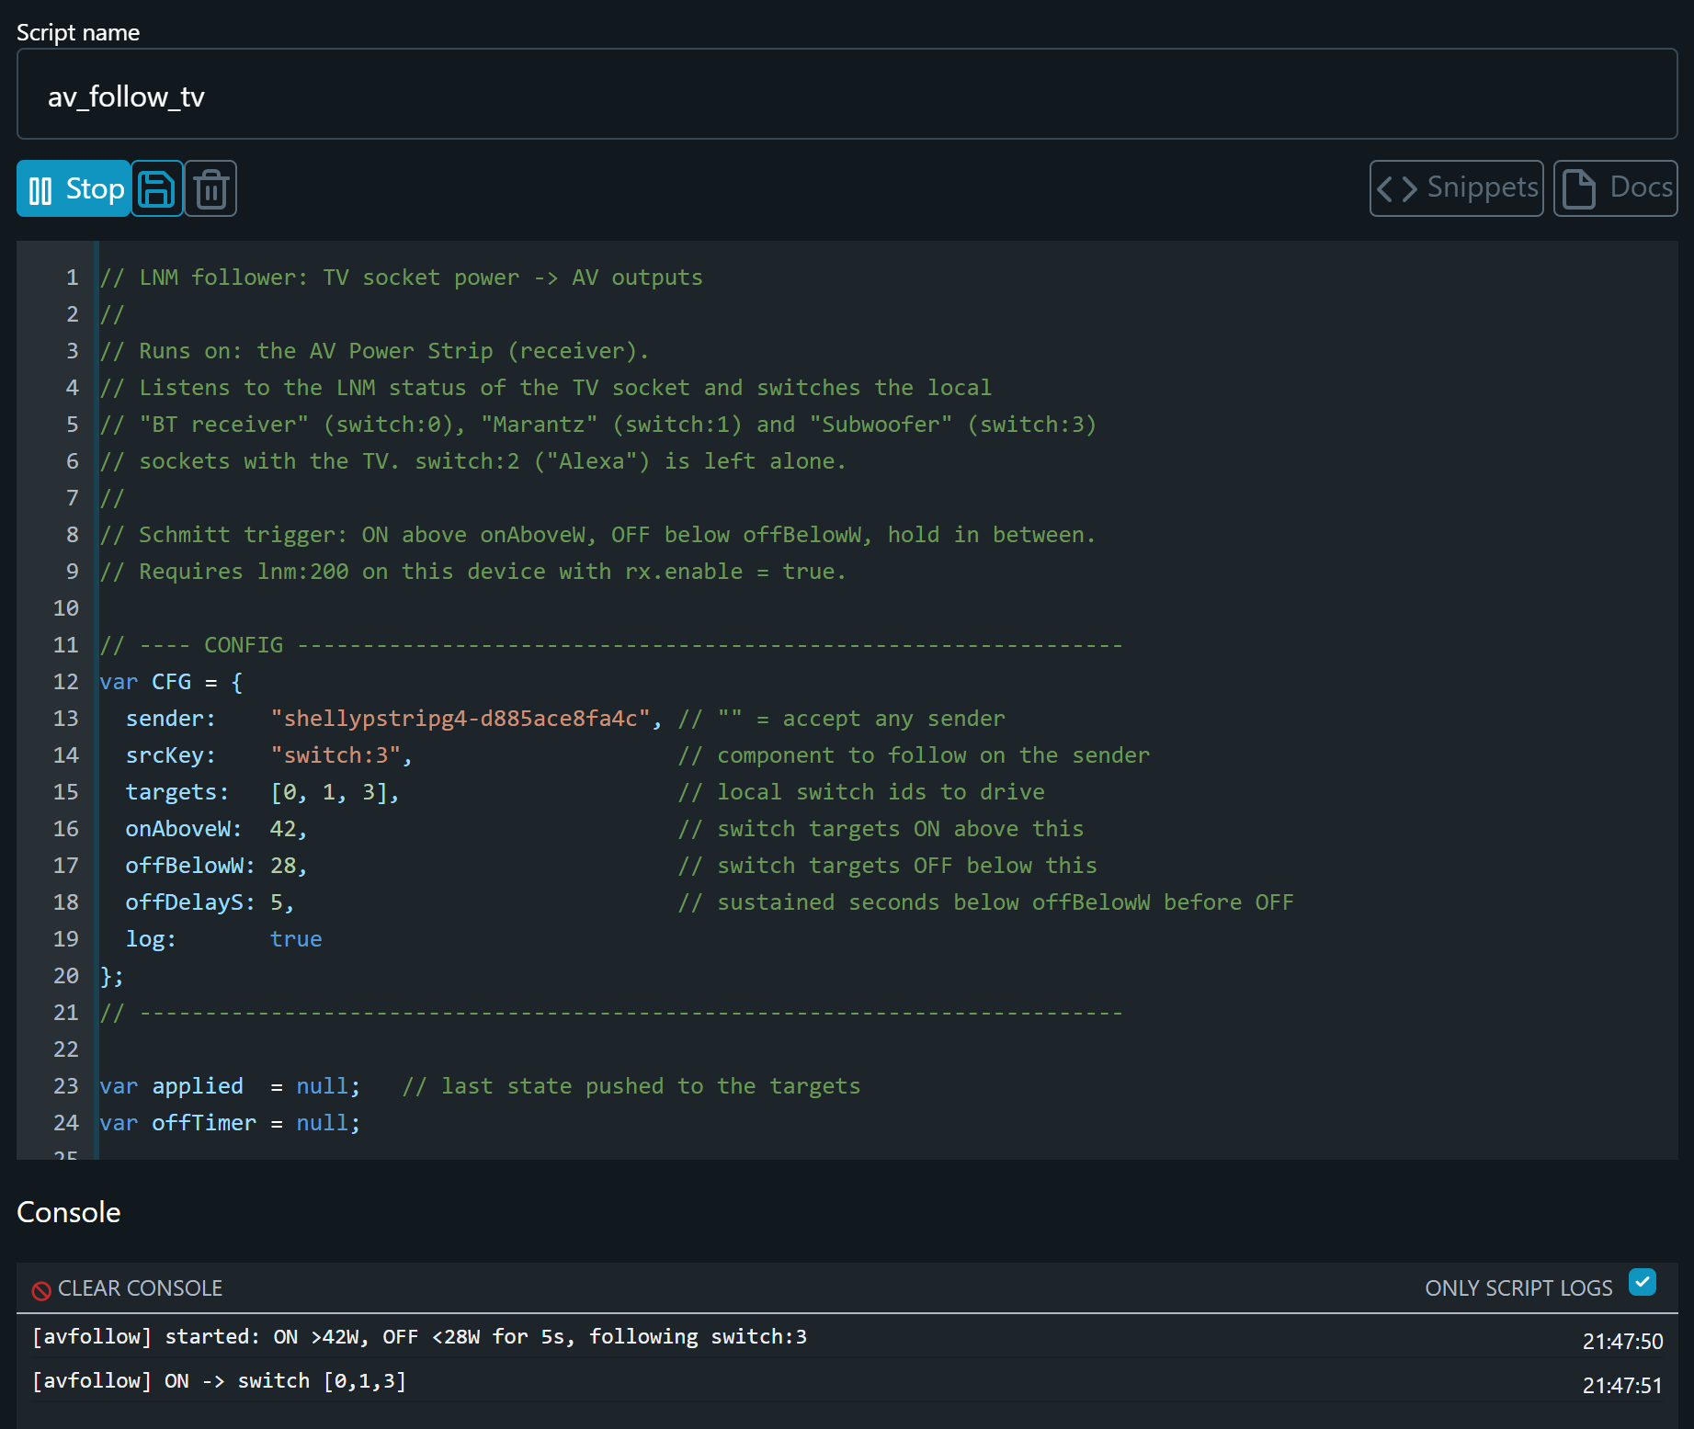Screen dimensions: 1694x1429
Task: Click the "last state pushed to the targets" comment
Action: [631, 1086]
